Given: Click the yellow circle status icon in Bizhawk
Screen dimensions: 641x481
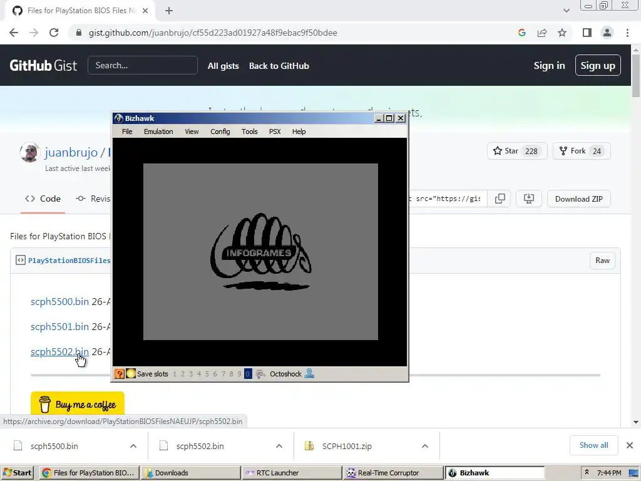Looking at the screenshot, I should (x=131, y=373).
